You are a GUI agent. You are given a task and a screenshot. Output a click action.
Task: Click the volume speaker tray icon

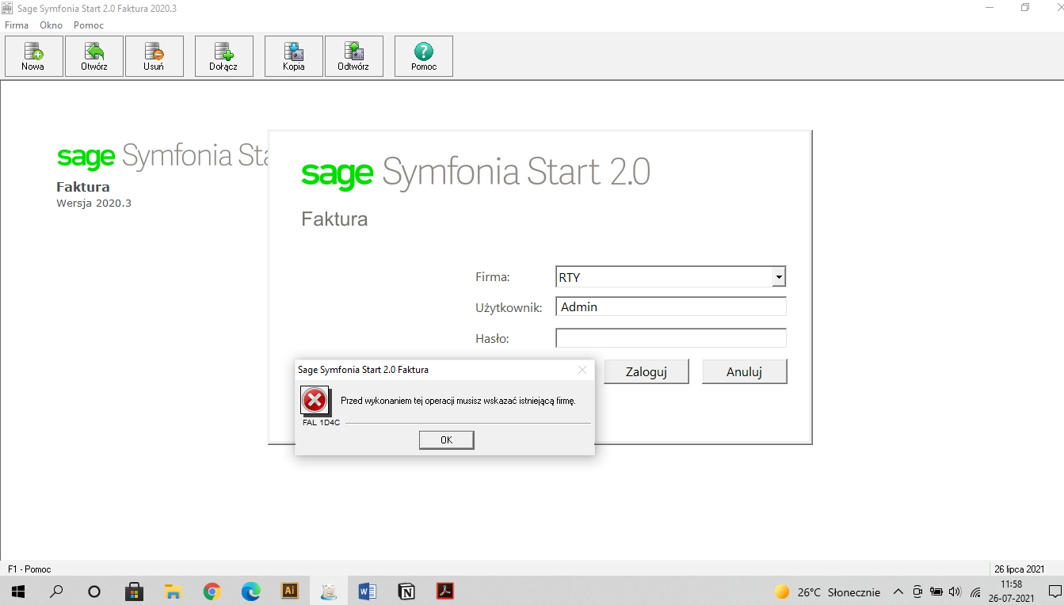click(955, 592)
